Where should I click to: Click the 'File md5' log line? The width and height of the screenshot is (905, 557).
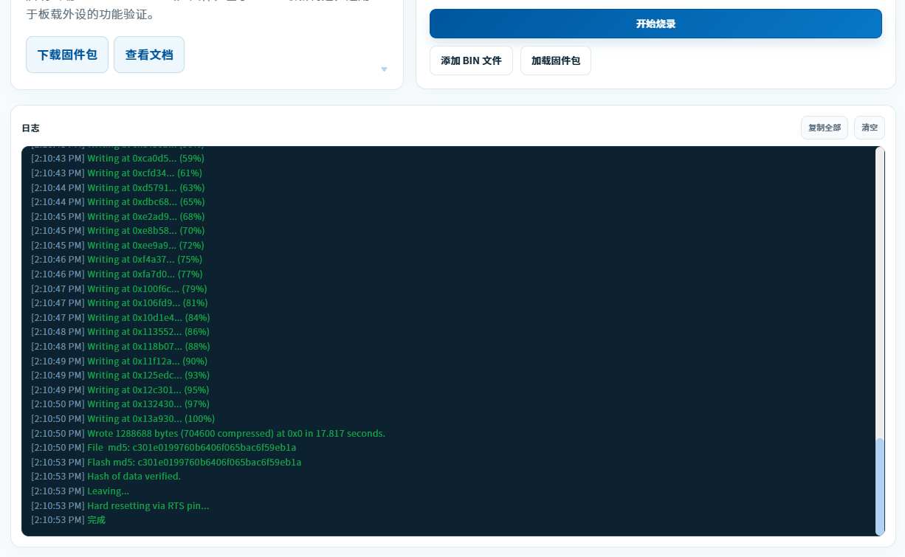click(164, 448)
